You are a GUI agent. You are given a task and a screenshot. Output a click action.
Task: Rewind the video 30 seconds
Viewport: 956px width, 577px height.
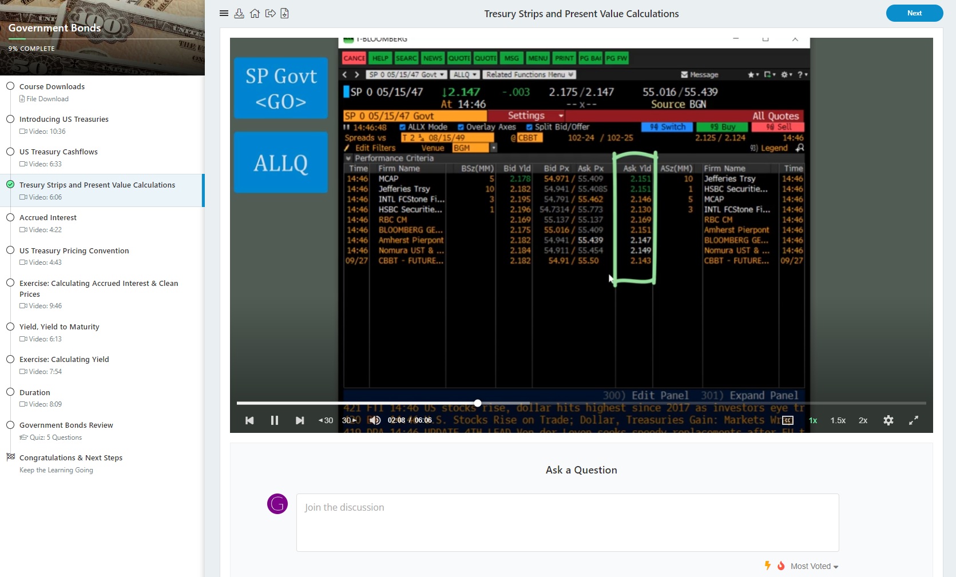pos(326,420)
